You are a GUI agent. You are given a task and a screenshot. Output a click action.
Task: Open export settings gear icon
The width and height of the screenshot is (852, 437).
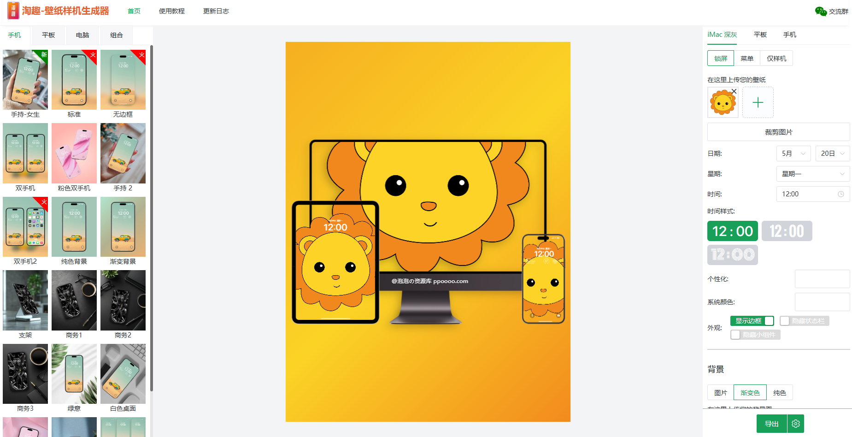[x=796, y=424]
